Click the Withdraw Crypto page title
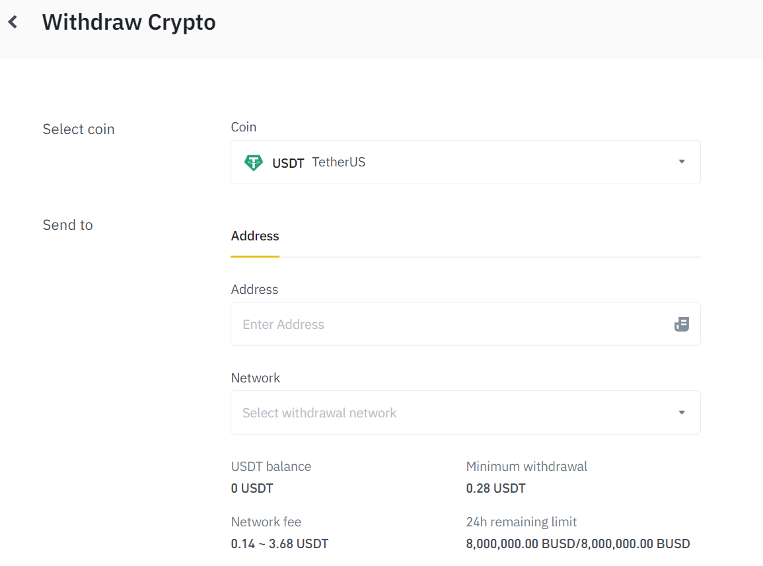The width and height of the screenshot is (763, 566). (x=129, y=22)
